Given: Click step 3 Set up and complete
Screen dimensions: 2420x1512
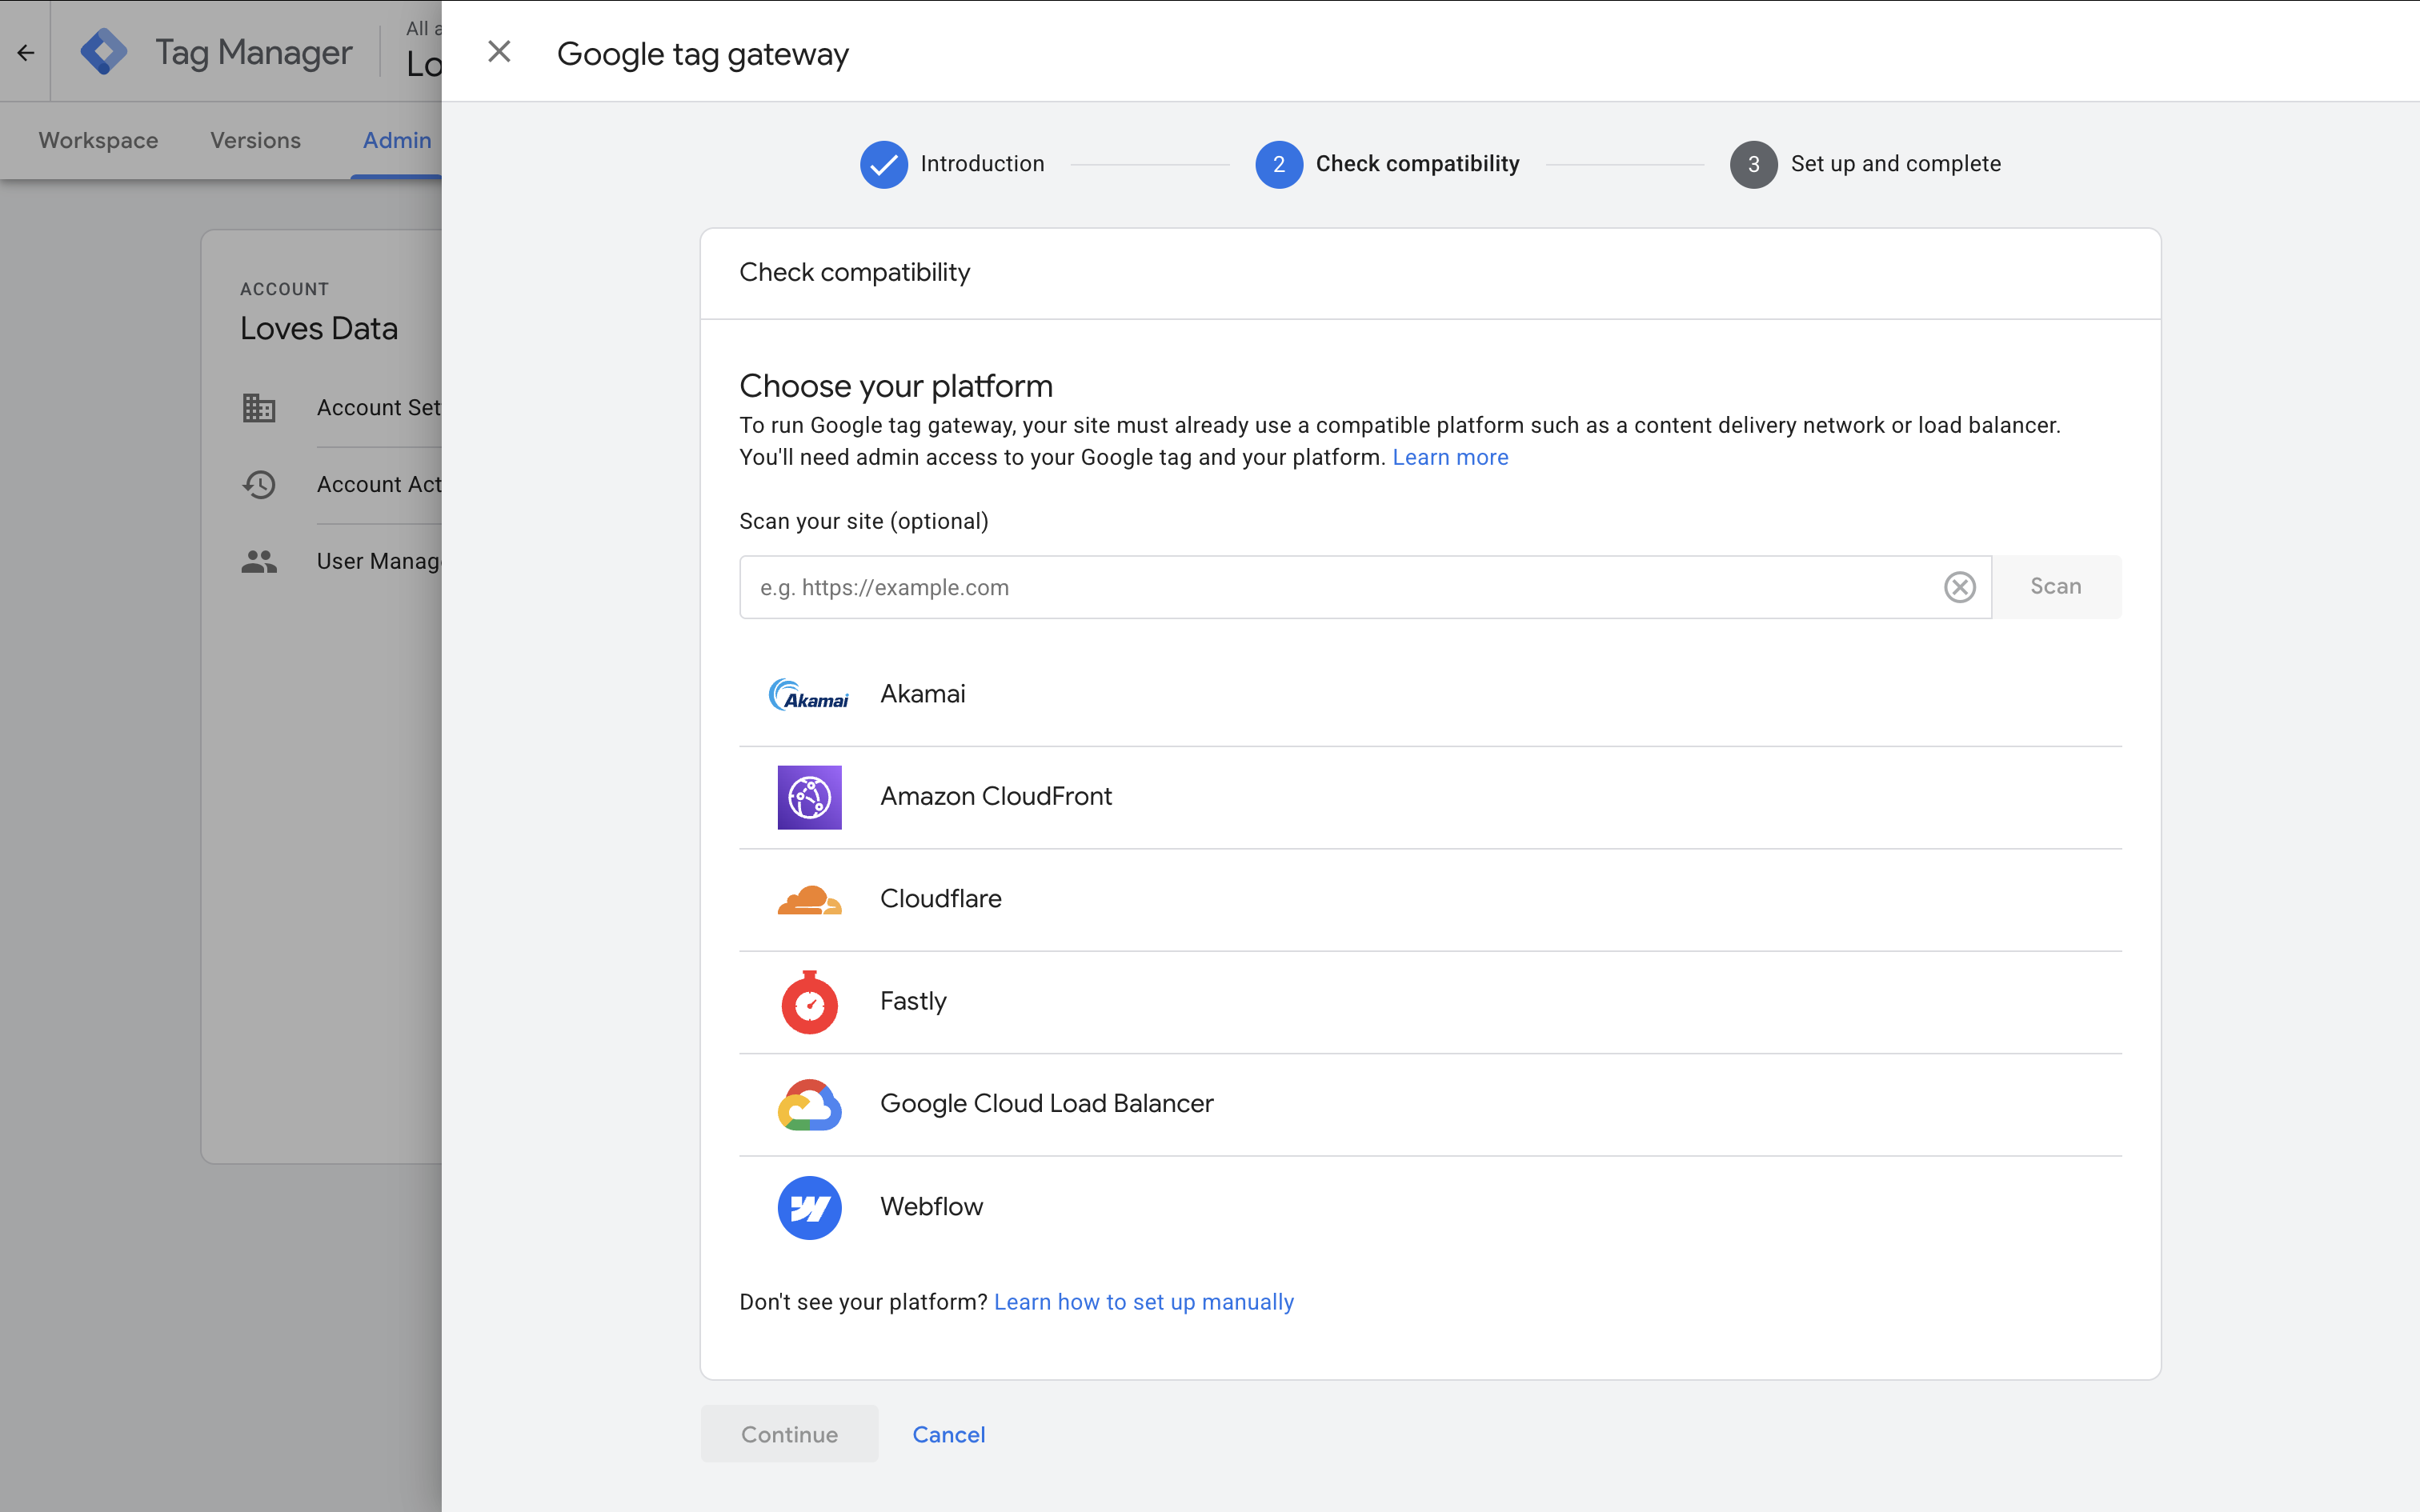Looking at the screenshot, I should click(1865, 164).
